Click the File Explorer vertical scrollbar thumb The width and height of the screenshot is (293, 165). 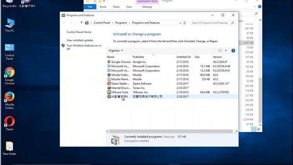pyautogui.click(x=260, y=100)
